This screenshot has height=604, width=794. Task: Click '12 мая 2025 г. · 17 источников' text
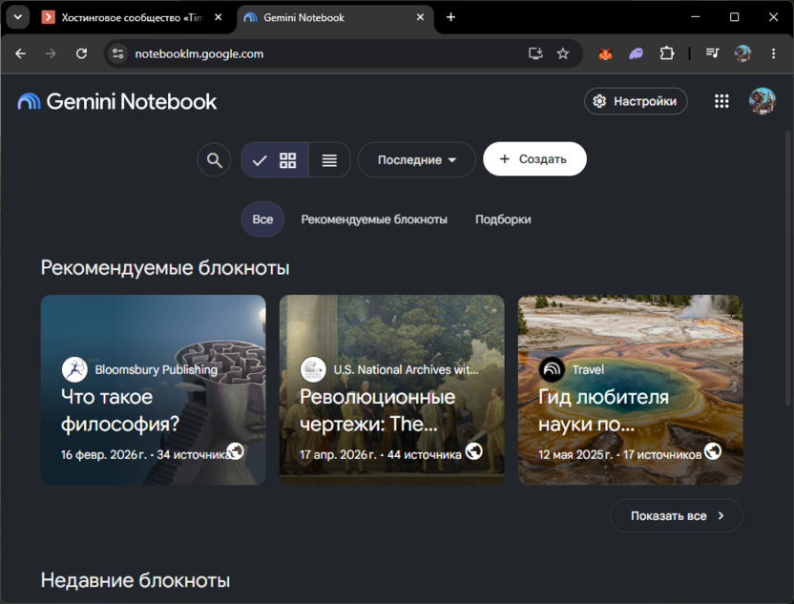(619, 454)
